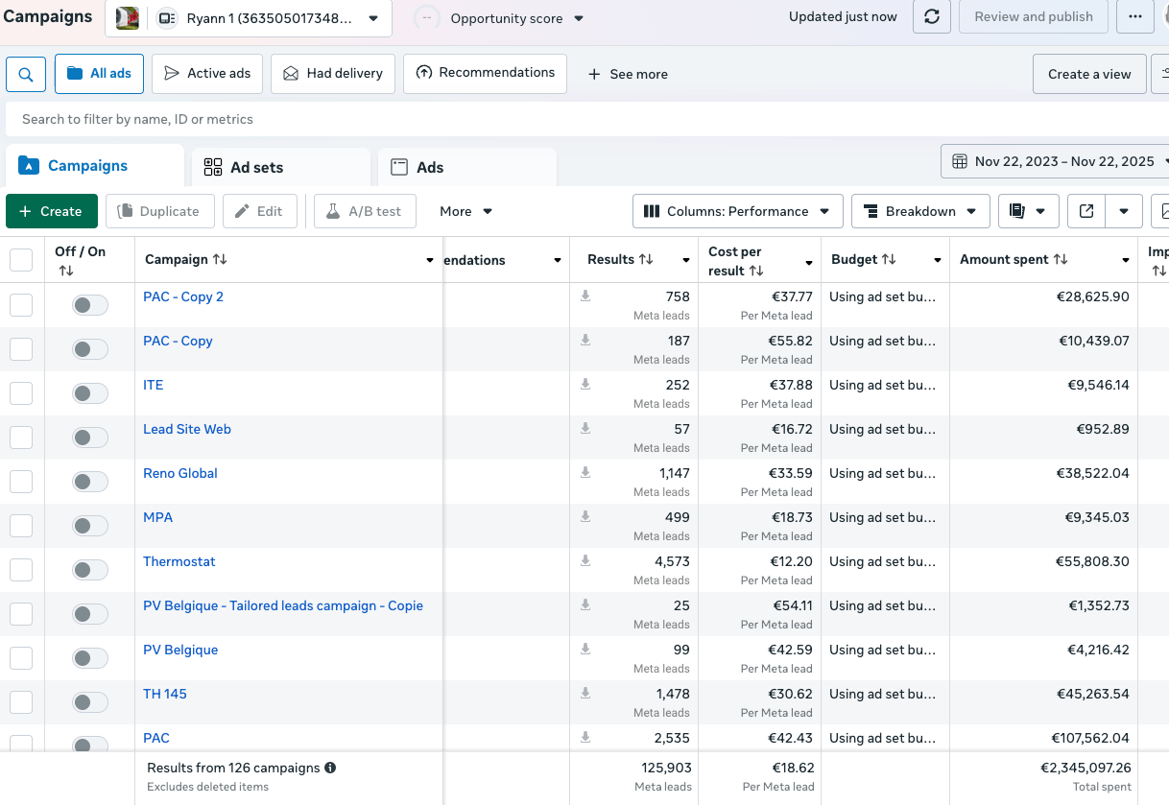Image resolution: width=1169 pixels, height=805 pixels.
Task: Click info icon beside Results from 126 campaigns
Action: (330, 768)
